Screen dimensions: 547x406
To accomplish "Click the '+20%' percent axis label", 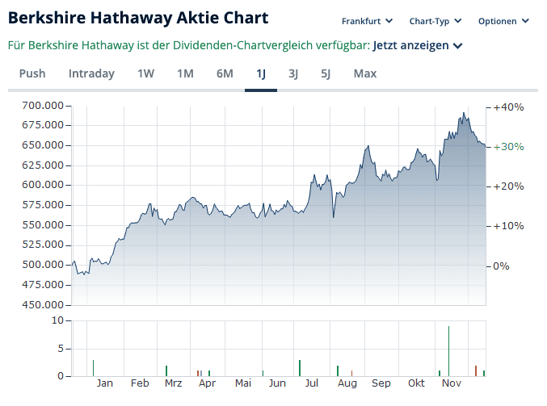I will 508,186.
